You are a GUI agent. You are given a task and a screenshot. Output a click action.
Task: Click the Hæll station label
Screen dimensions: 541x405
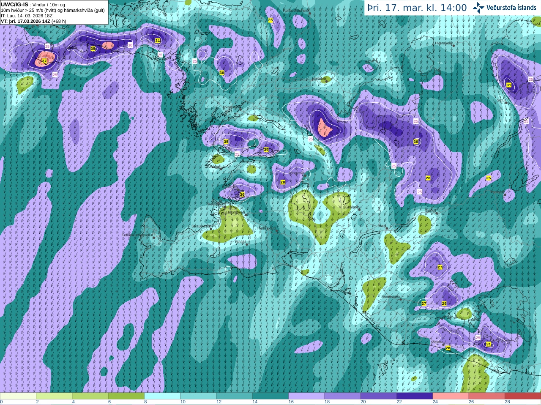383,226
